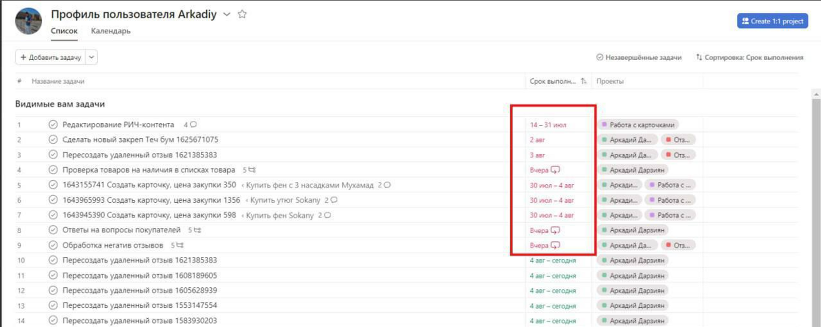This screenshot has height=327, width=821.
Task: Click the 3 авг due date cell
Action: (x=537, y=155)
